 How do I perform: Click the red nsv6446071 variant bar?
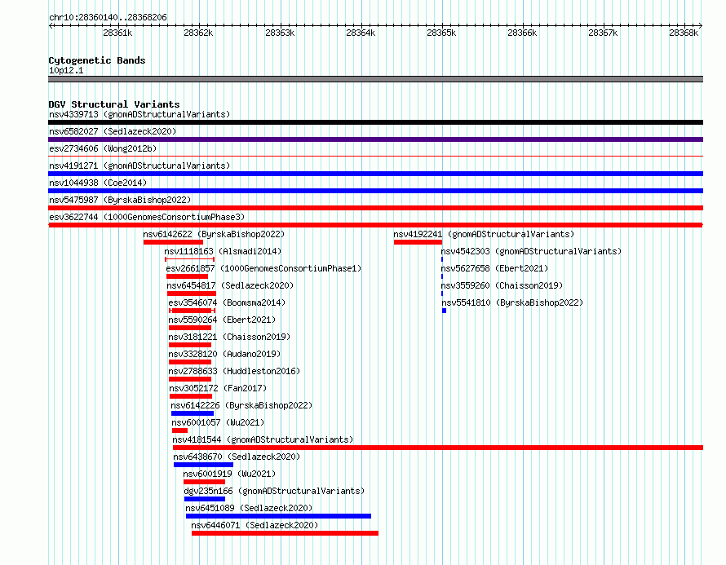(x=286, y=533)
